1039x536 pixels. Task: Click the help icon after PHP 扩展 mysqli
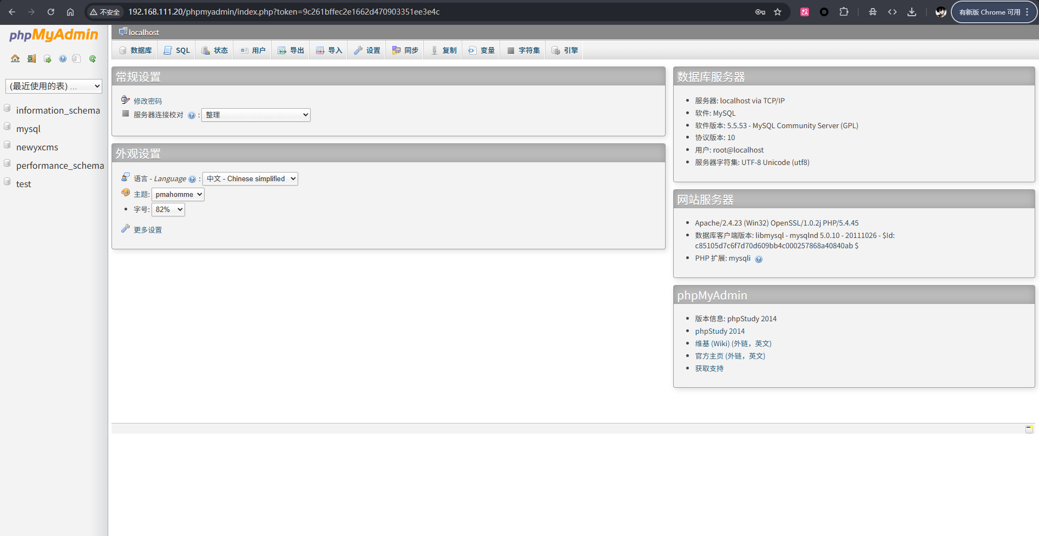pos(759,259)
